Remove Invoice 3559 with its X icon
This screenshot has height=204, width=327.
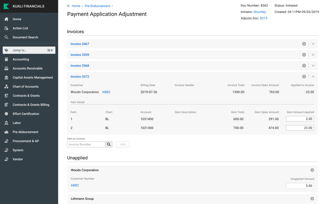[x=304, y=55]
